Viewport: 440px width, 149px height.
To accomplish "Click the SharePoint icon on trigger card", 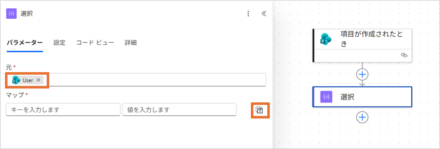I will (x=326, y=39).
